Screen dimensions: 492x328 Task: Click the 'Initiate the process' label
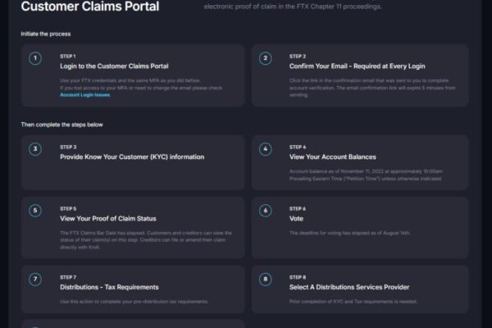pyautogui.click(x=46, y=34)
